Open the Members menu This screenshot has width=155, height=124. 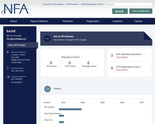click(68, 21)
